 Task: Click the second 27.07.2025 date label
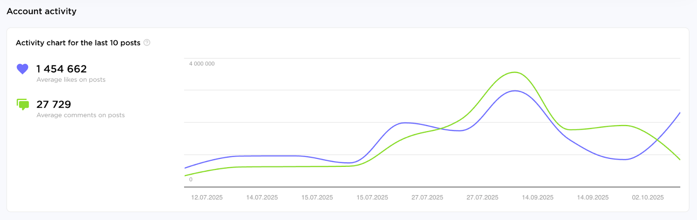click(x=482, y=197)
